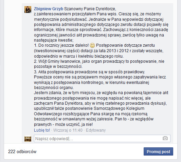Open the Zbigniew Grzyb profile name link

tap(49, 9)
